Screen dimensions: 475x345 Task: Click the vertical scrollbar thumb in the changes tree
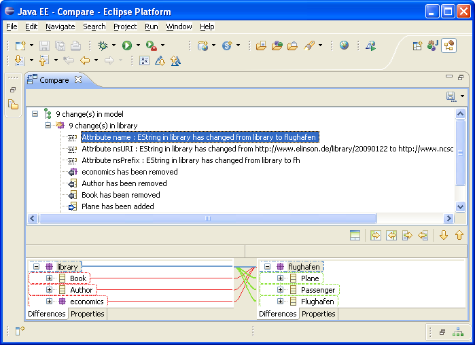(460, 153)
